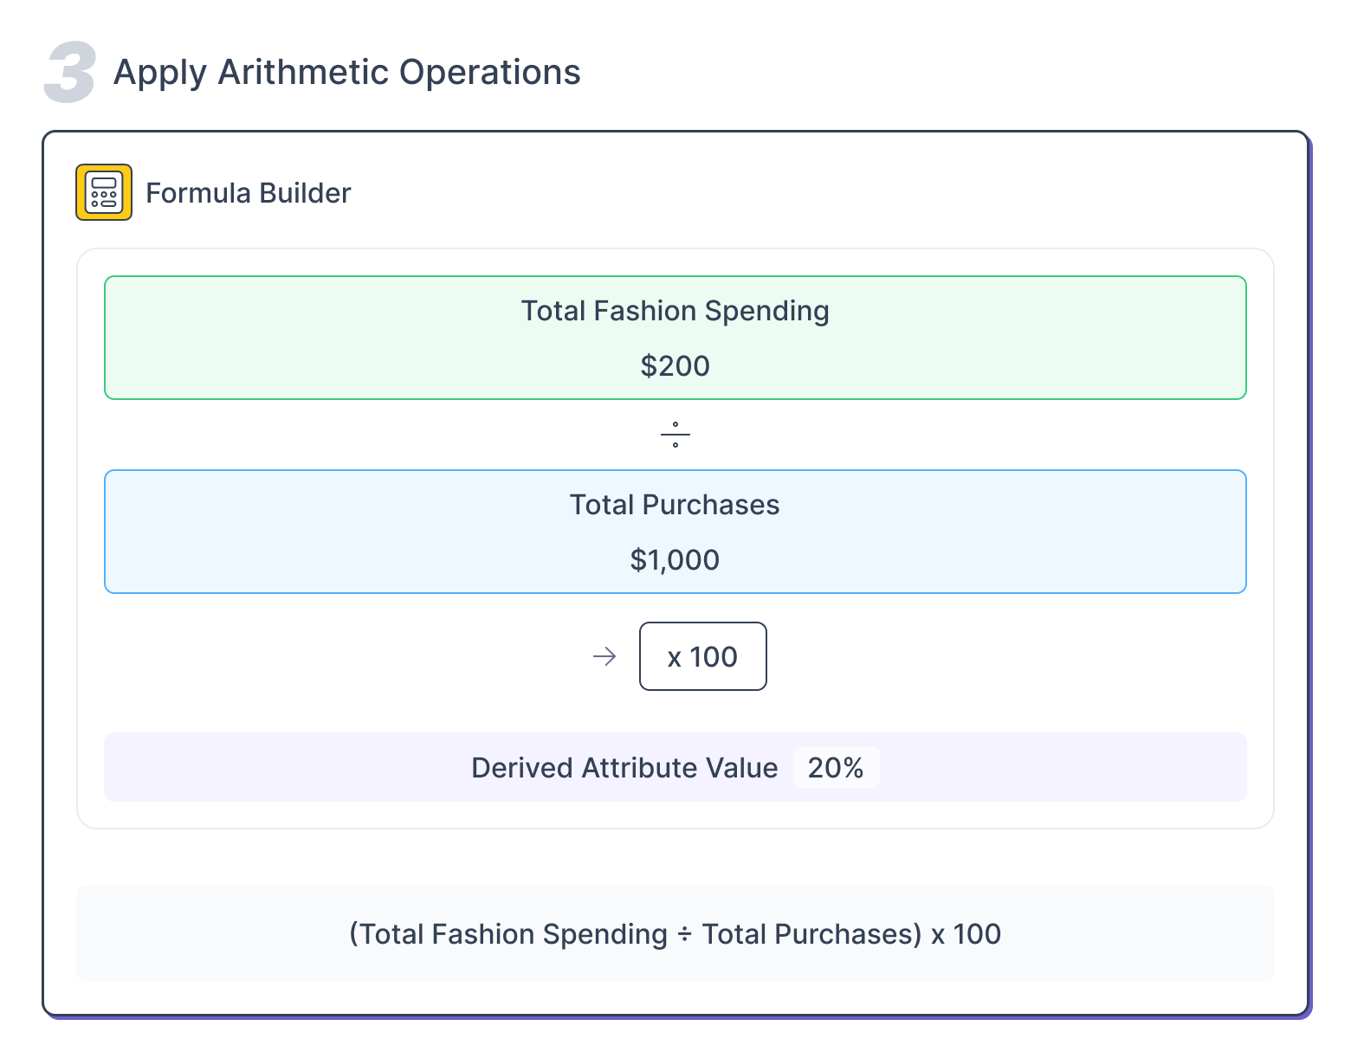Screen dimensions: 1351x1058
Task: Click the $200 value
Action: [675, 366]
